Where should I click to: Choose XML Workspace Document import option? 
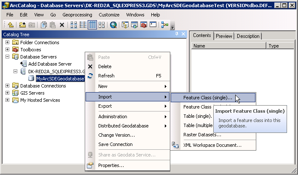coord(213,145)
